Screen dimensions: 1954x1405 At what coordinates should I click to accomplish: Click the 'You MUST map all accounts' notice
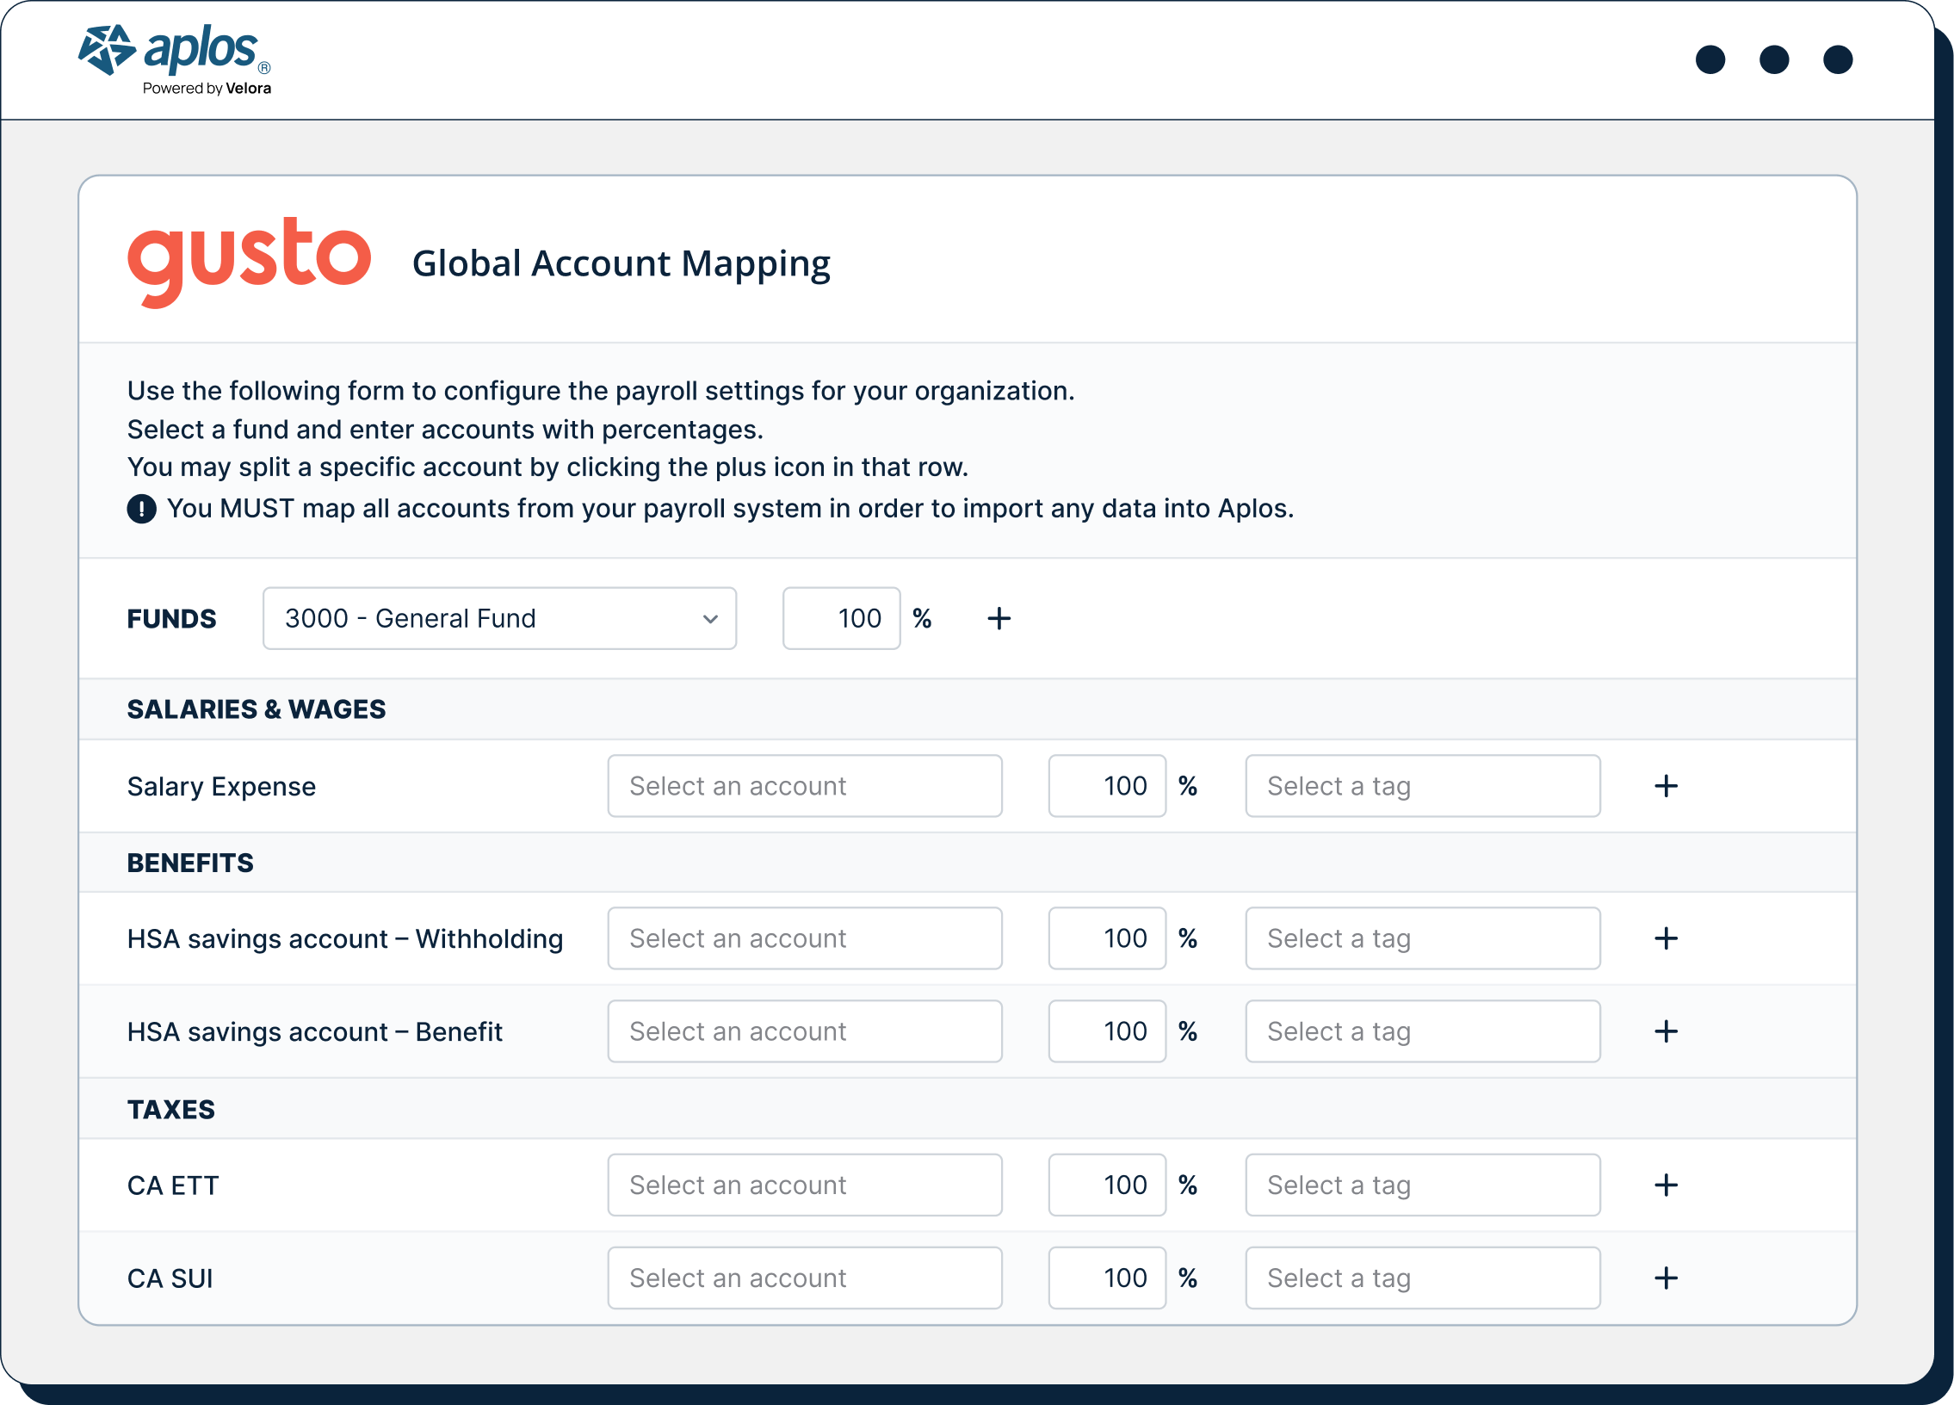point(731,508)
